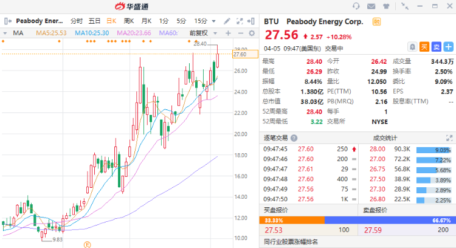The width and height of the screenshot is (456, 248).
Task: Click the shrink window arrows icon
Action: coord(404,6)
